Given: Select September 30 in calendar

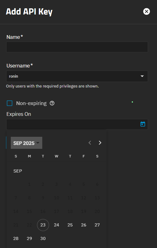Looking at the screenshot, I should (43, 238).
